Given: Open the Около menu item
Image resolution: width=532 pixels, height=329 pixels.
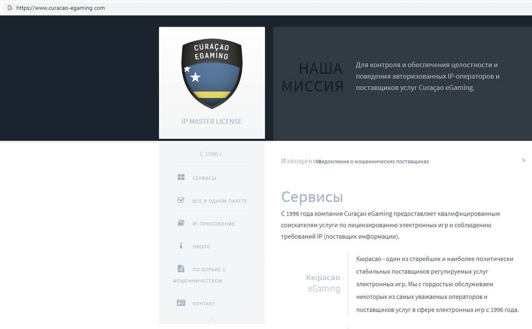Looking at the screenshot, I should pyautogui.click(x=212, y=246).
